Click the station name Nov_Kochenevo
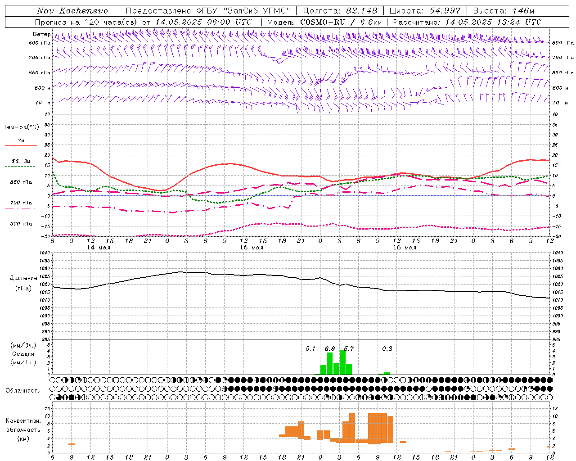 (x=72, y=11)
